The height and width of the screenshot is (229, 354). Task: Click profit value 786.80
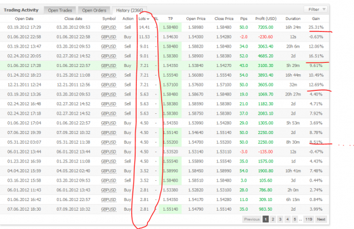click(x=265, y=190)
